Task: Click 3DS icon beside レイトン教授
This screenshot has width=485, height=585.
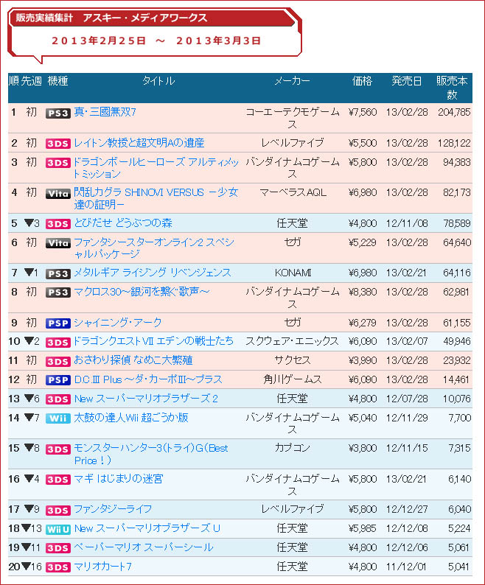Action: [x=58, y=144]
